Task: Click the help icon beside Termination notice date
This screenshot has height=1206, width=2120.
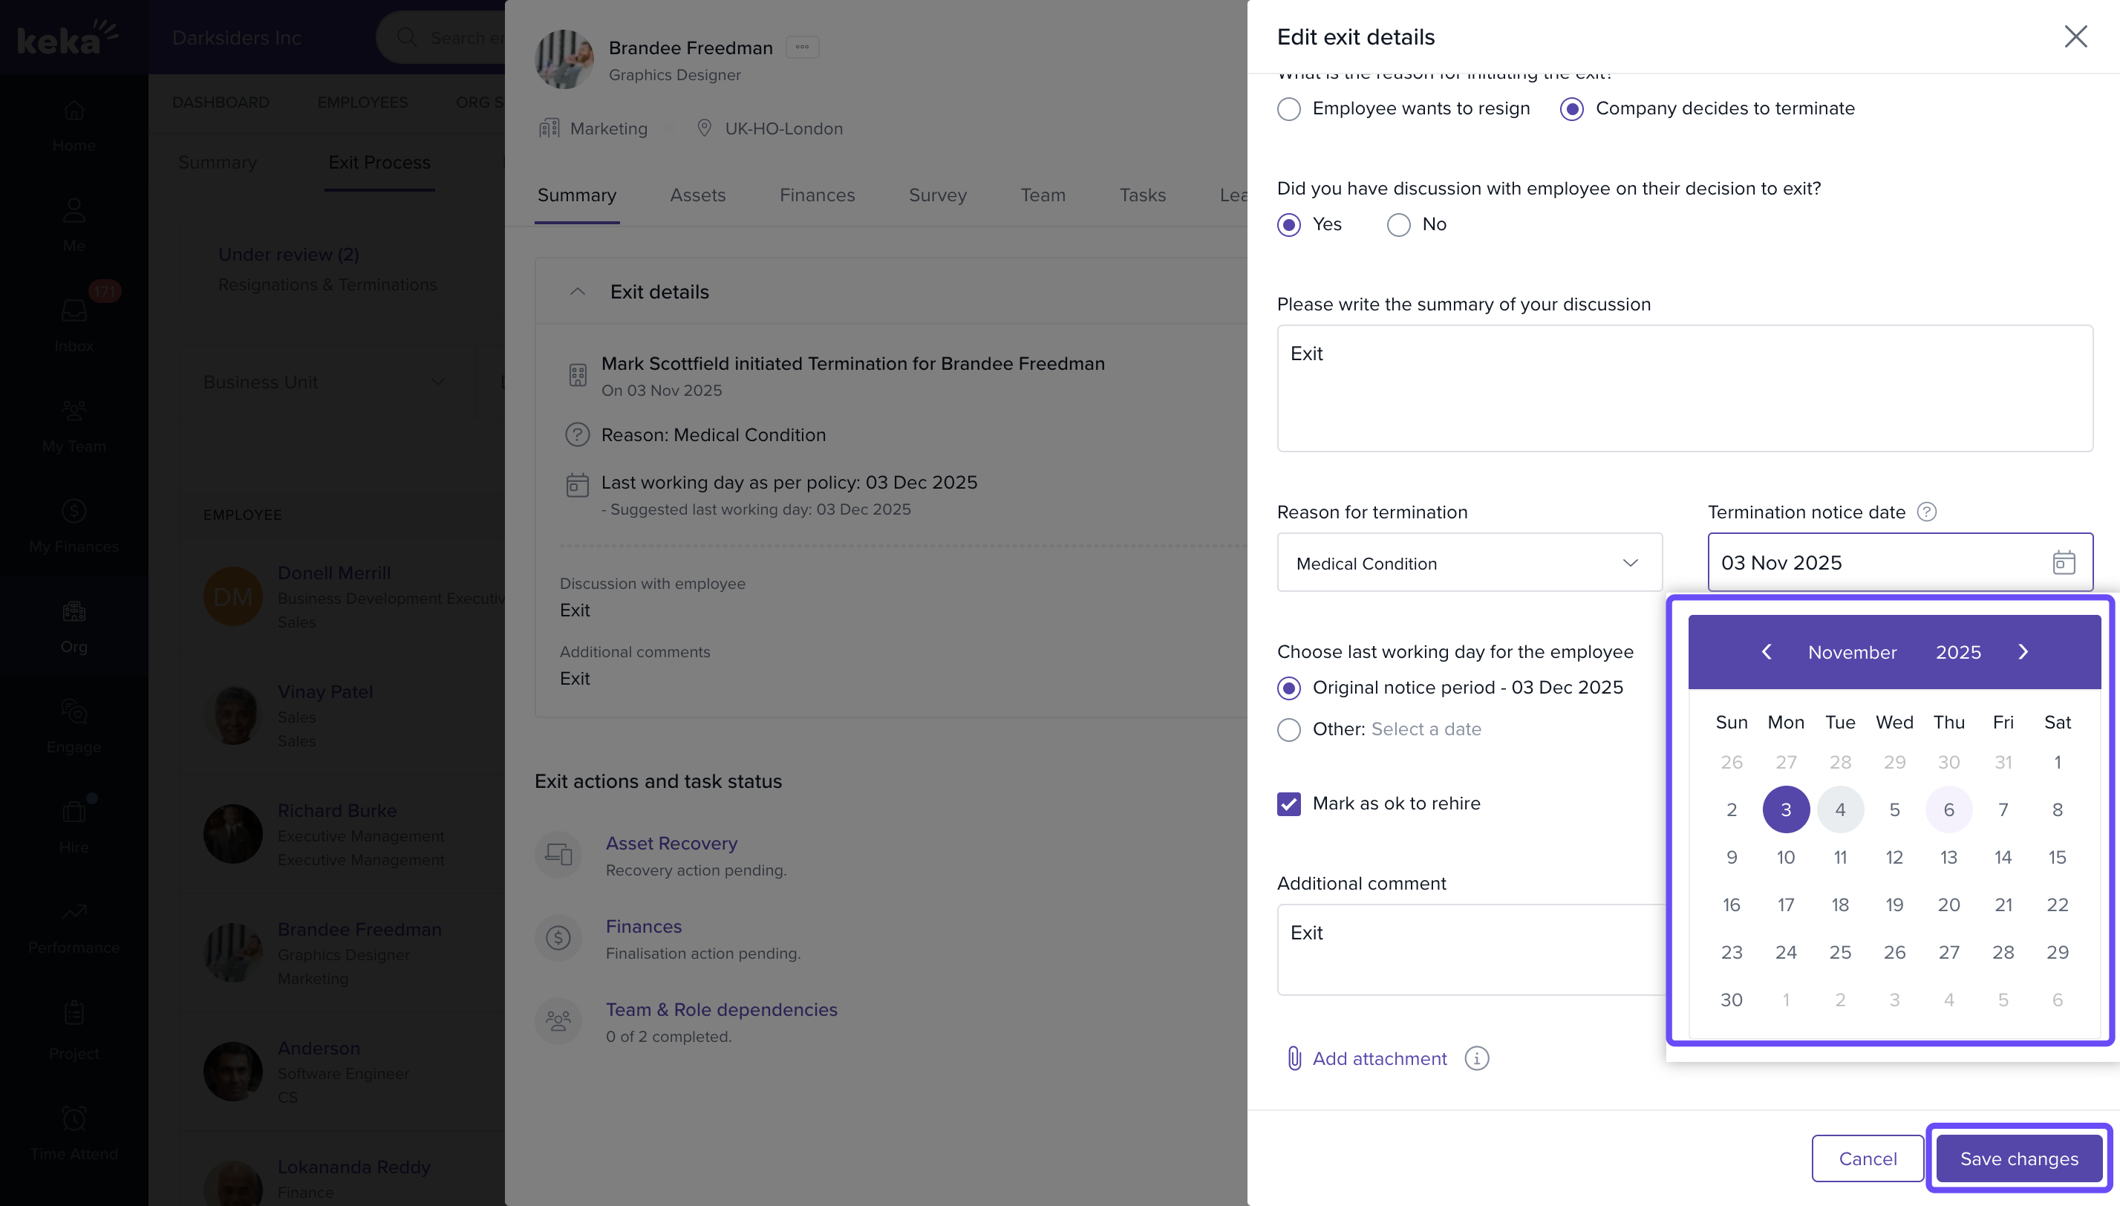Action: pyautogui.click(x=1927, y=512)
